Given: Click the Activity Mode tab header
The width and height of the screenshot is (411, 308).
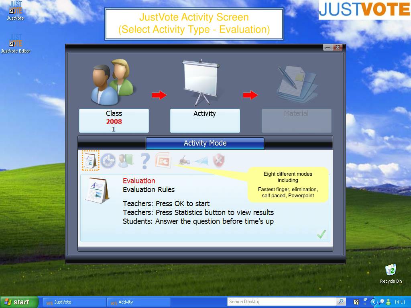Looking at the screenshot, I should click(x=205, y=143).
